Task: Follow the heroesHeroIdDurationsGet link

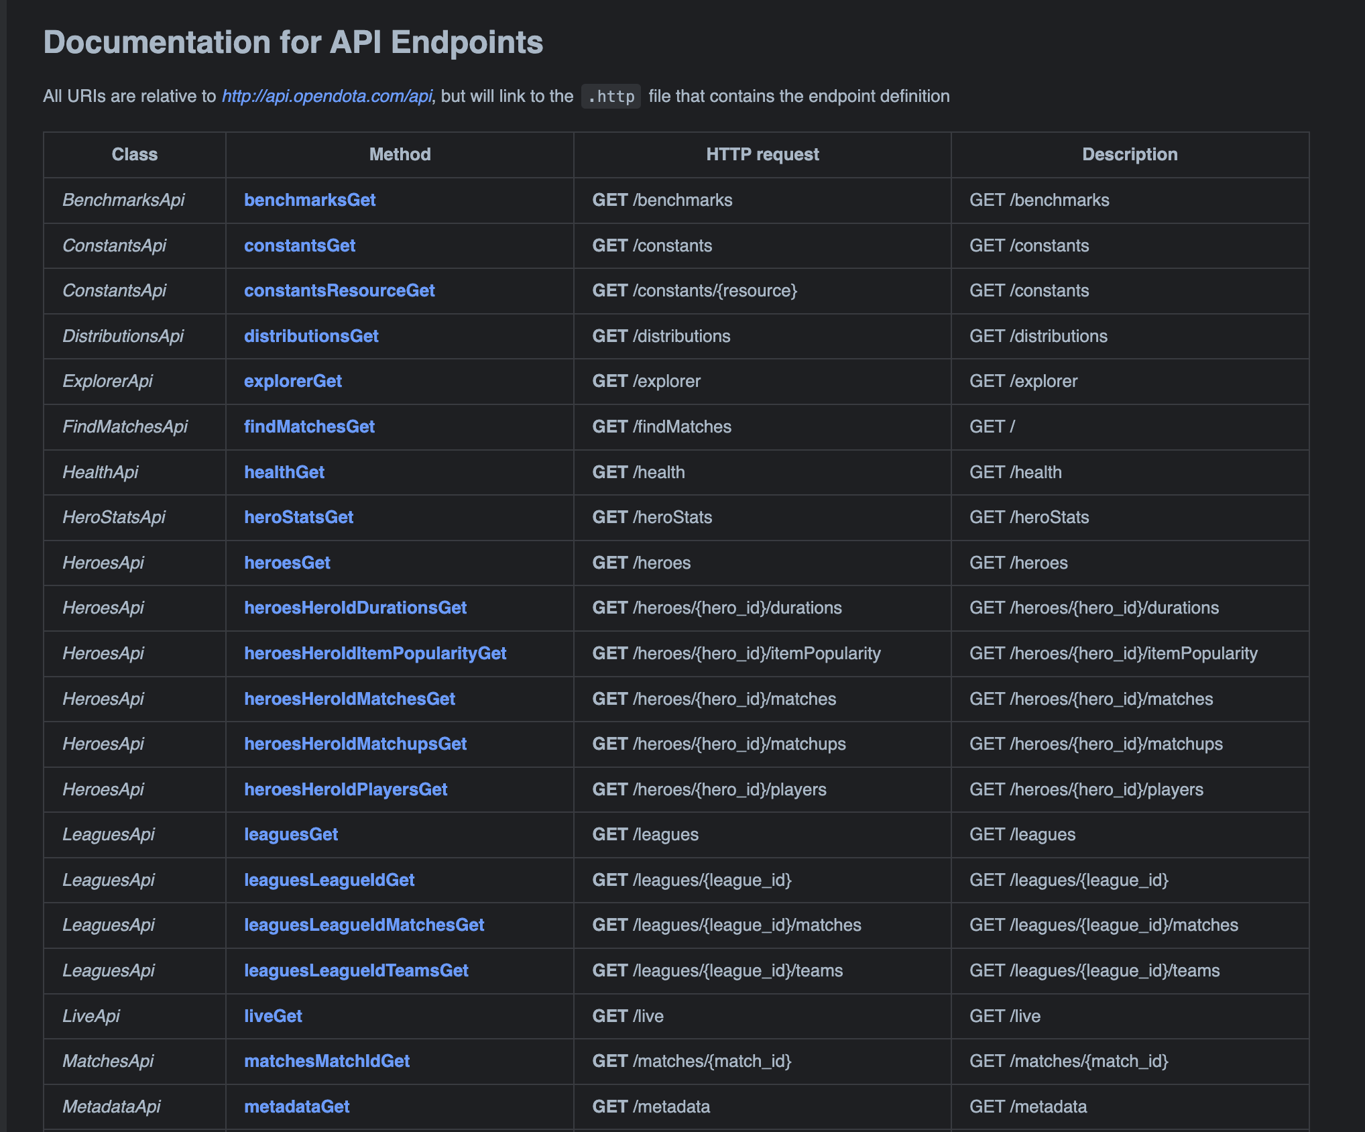Action: pyautogui.click(x=355, y=608)
